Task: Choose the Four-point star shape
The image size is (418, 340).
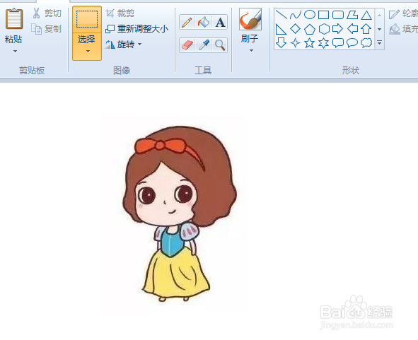Action: click(x=295, y=42)
